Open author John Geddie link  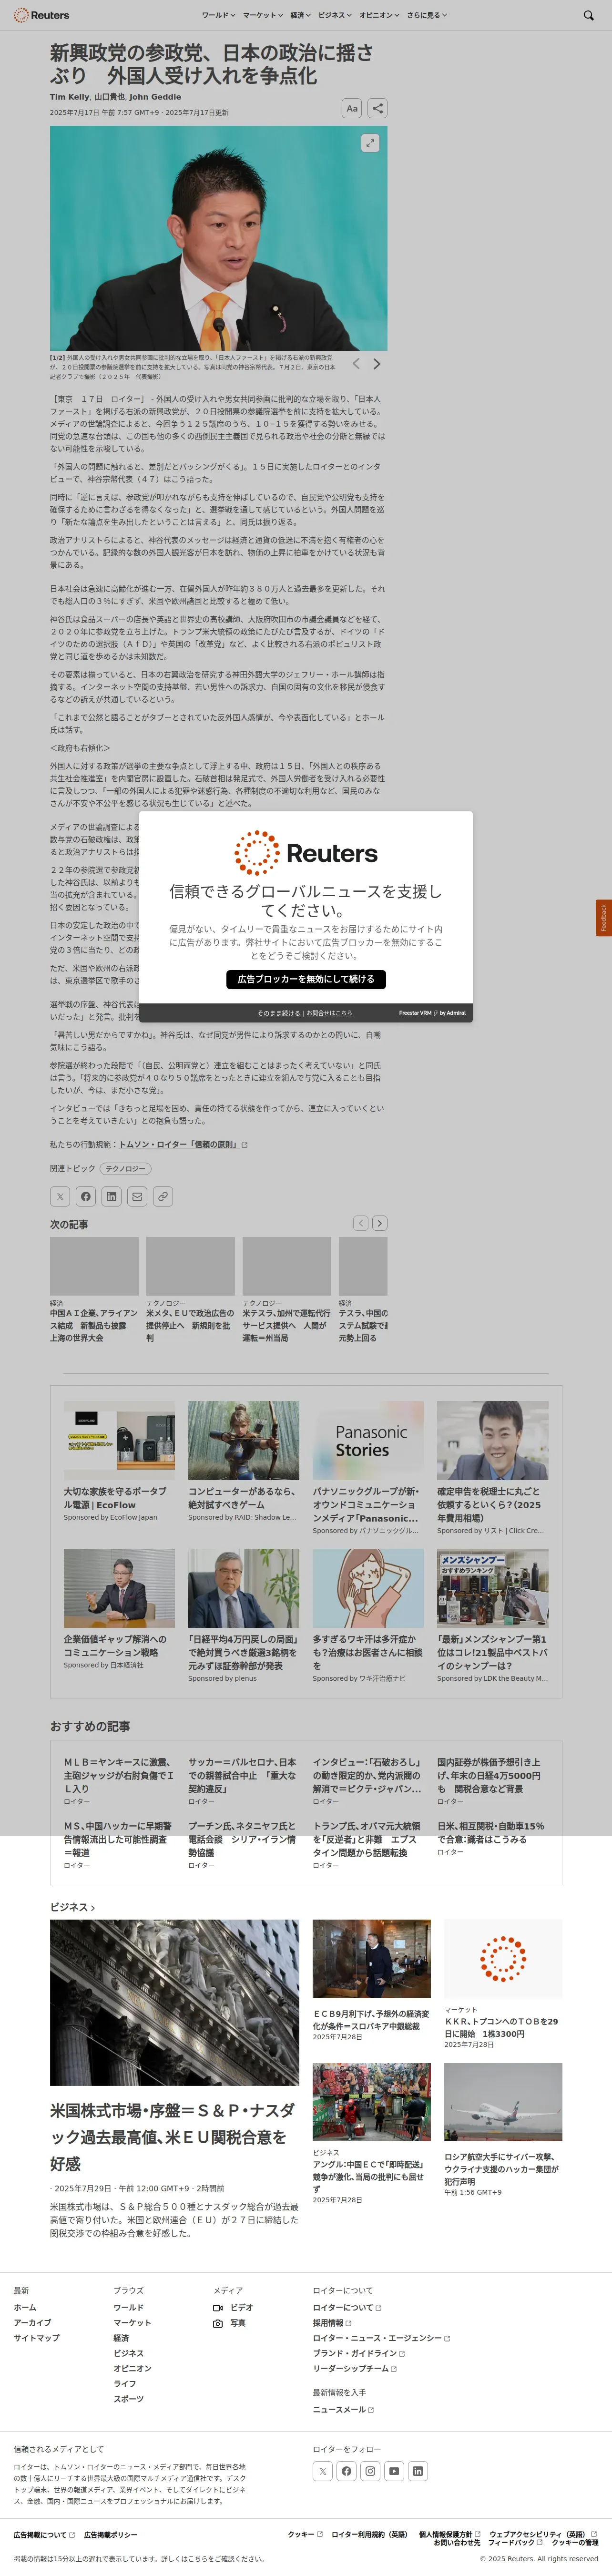pos(155,97)
